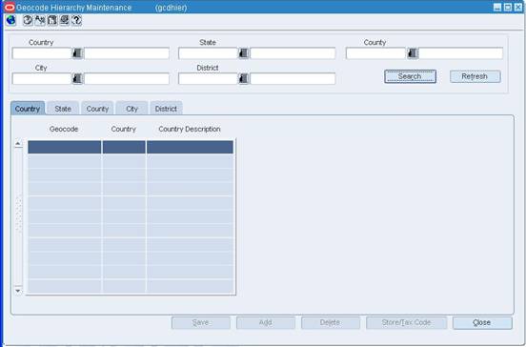Switch to the City tab
The height and width of the screenshot is (347, 526).
tap(131, 109)
